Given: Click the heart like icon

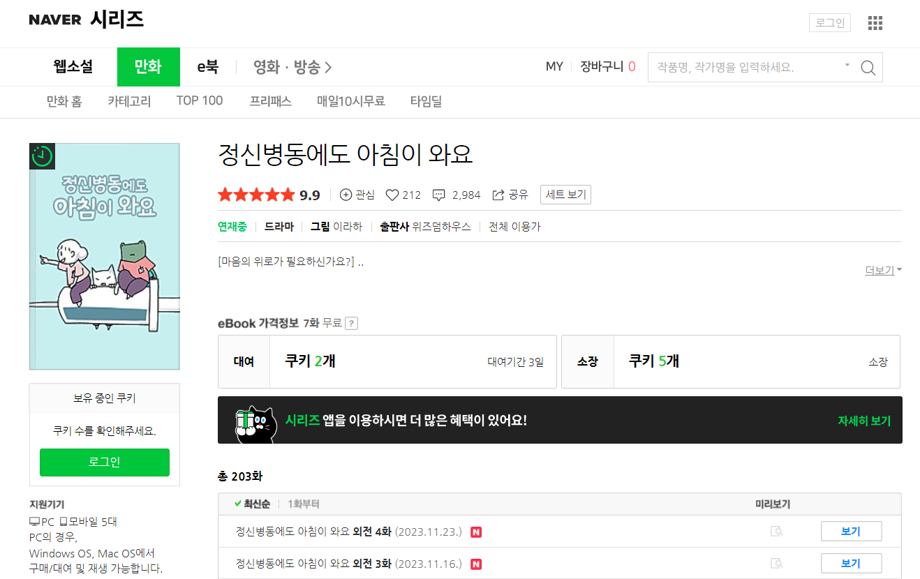Looking at the screenshot, I should (392, 195).
